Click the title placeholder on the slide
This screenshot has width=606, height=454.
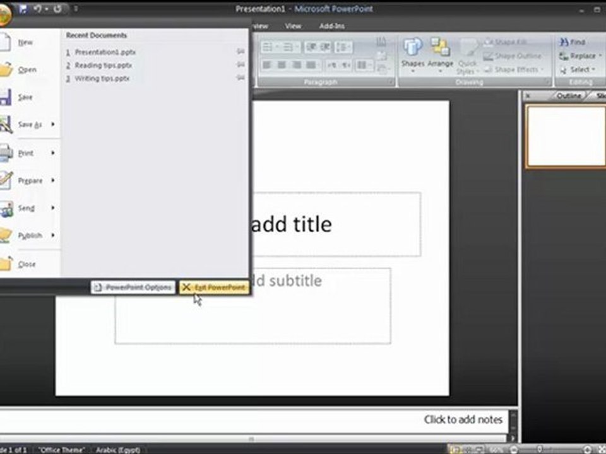pos(336,224)
